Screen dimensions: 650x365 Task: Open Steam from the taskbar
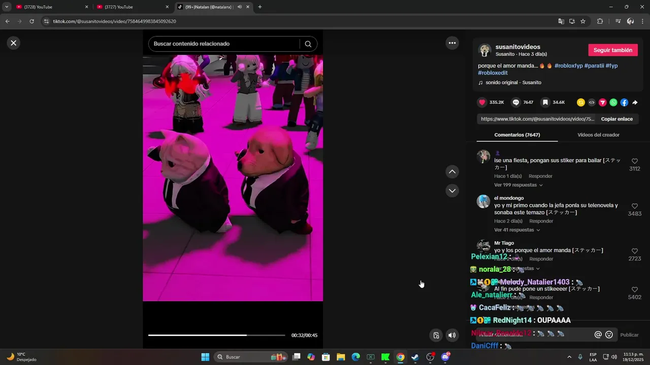point(415,357)
